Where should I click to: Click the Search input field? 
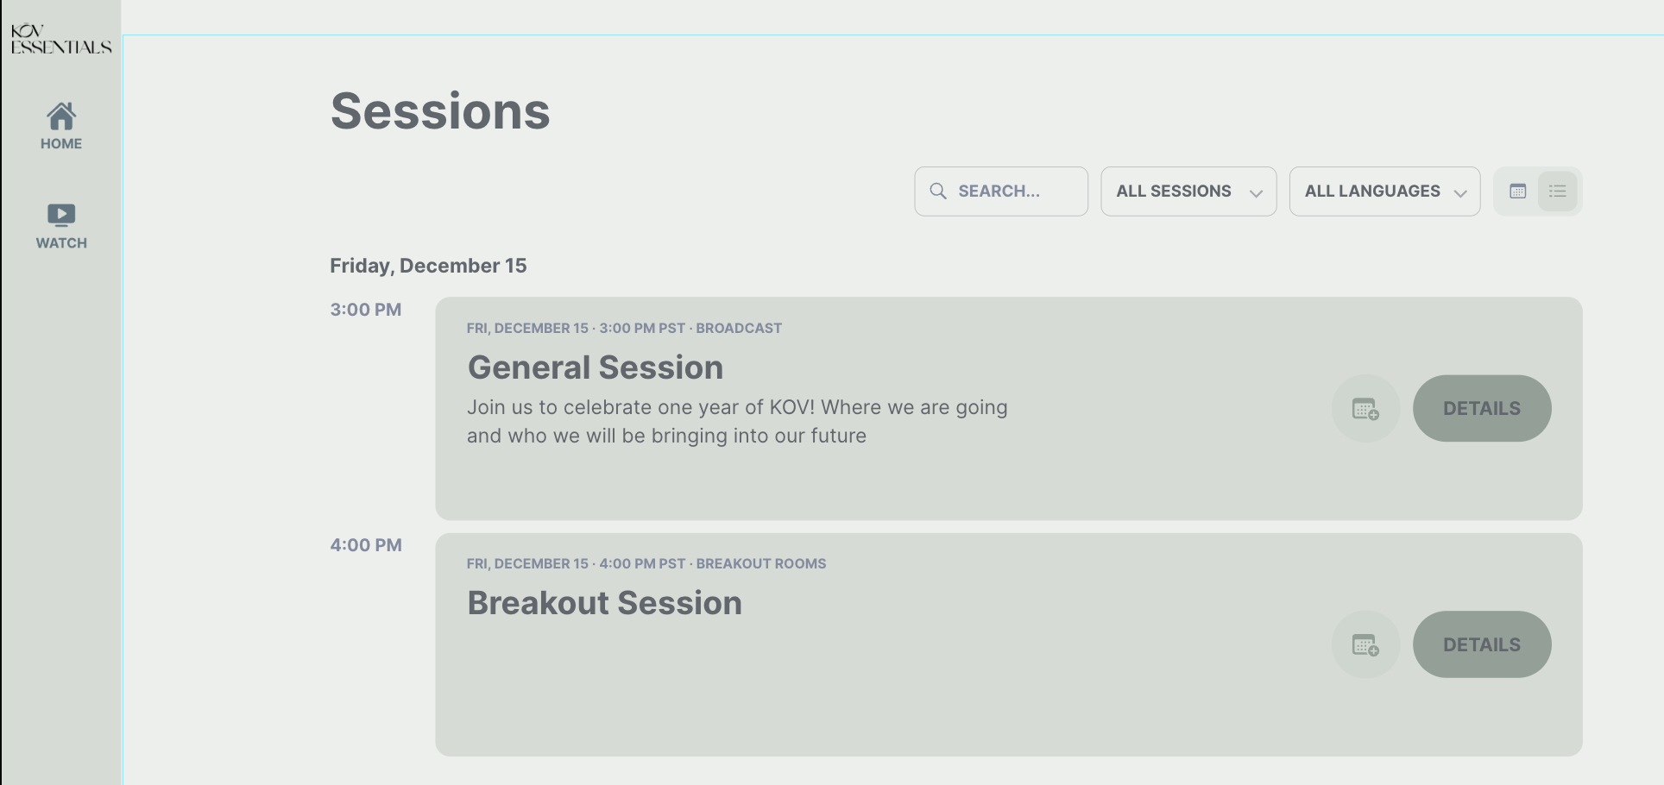tap(1001, 192)
